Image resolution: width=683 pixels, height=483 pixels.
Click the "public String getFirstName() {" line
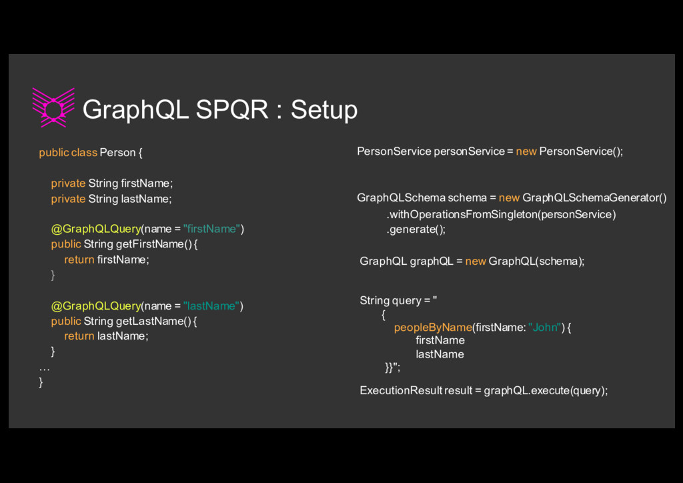coord(125,244)
